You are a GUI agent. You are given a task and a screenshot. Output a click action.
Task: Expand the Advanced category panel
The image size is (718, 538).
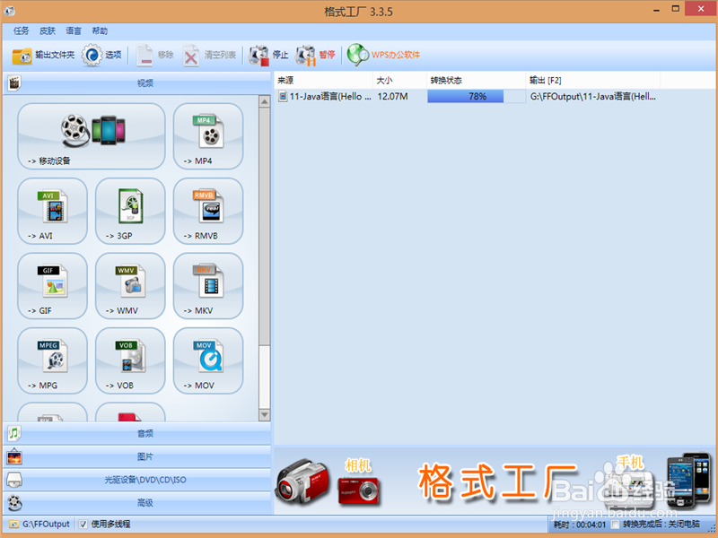coord(137,503)
